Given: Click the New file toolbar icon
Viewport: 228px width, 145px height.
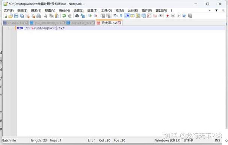Looking at the screenshot, I should 5,16.
